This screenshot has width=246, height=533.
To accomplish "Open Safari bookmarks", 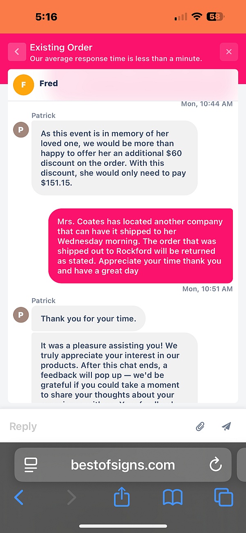I will [x=173, y=498].
